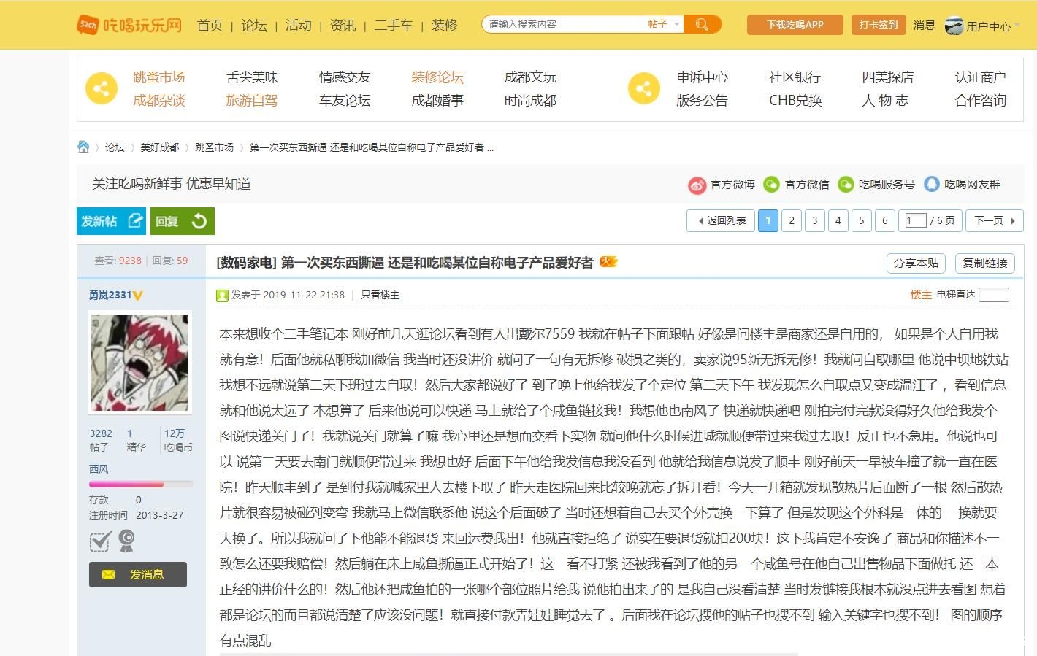The image size is (1037, 656).
Task: Open 认证商户 link
Action: [980, 77]
